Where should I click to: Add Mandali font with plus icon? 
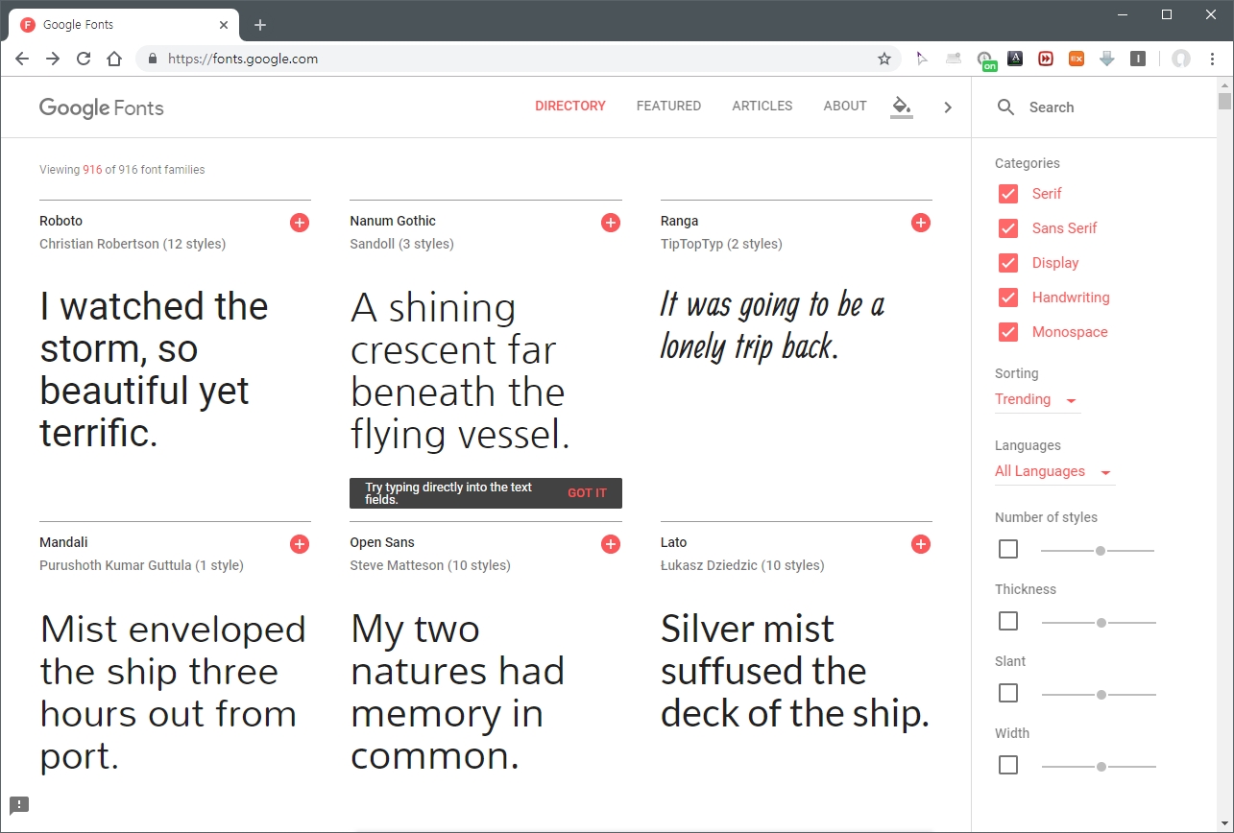tap(300, 544)
